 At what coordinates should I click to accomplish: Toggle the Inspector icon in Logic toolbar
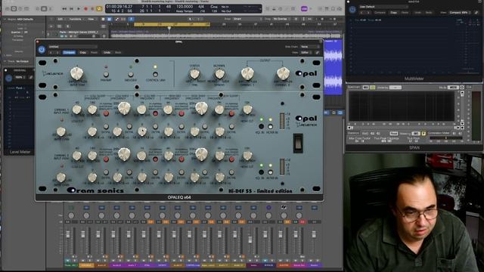coord(14,9)
